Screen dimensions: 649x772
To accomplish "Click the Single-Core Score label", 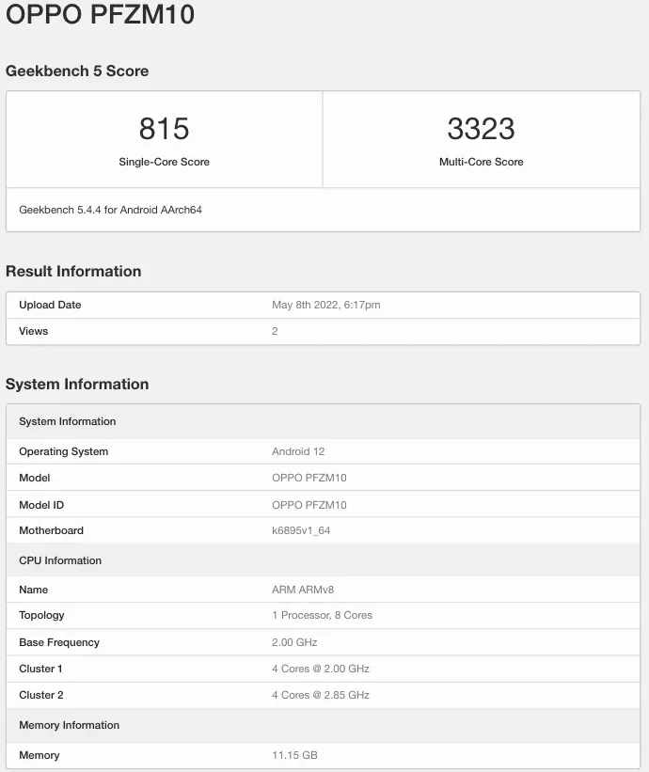I will (164, 162).
